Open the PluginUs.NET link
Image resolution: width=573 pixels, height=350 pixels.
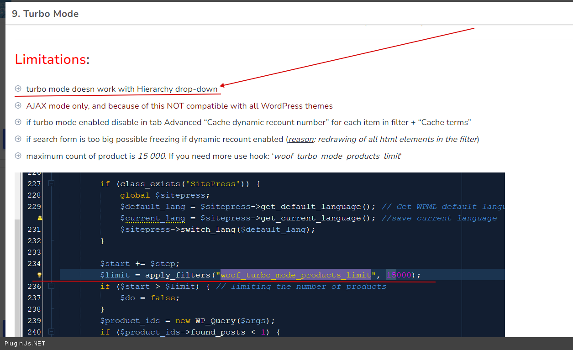point(25,344)
